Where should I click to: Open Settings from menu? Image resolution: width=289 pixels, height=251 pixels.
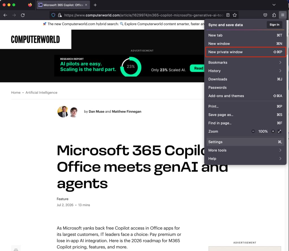coord(245,142)
